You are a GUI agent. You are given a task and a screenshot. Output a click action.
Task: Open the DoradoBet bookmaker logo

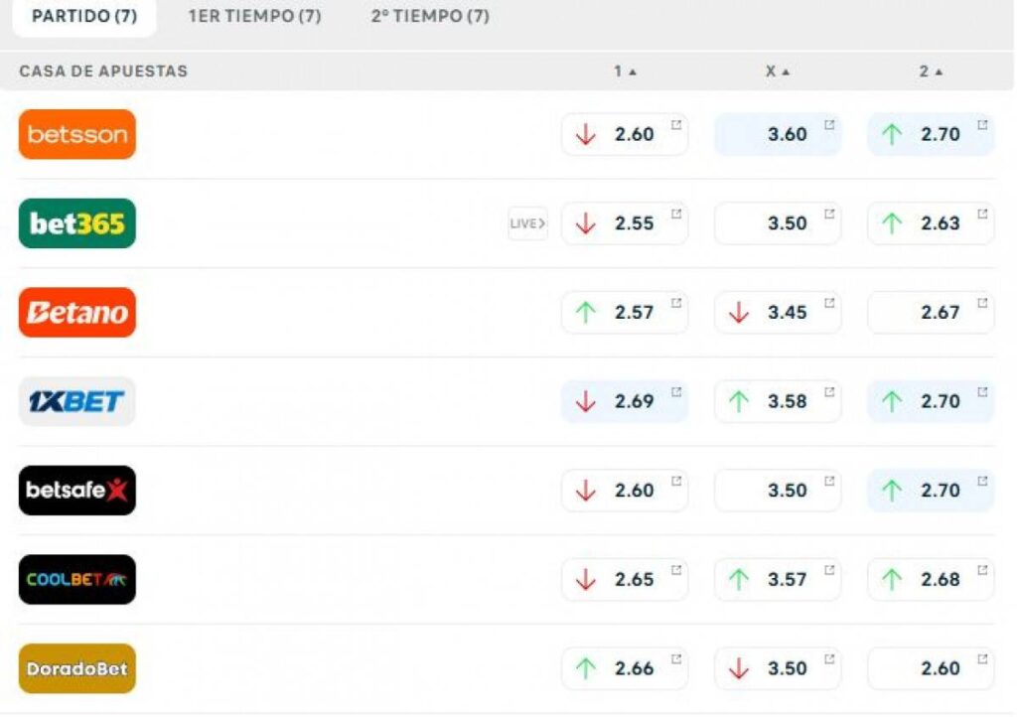click(77, 668)
